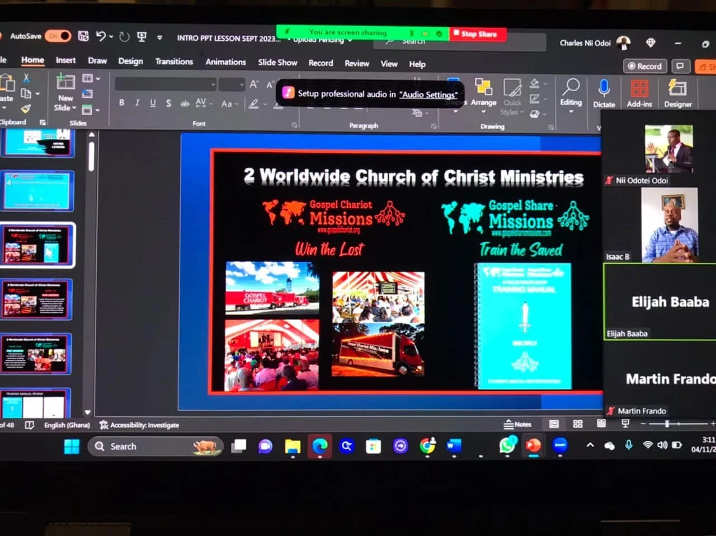Open the Animations ribbon tab
716x536 pixels.
tap(225, 62)
